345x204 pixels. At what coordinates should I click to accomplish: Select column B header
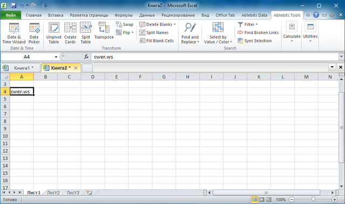[45, 77]
